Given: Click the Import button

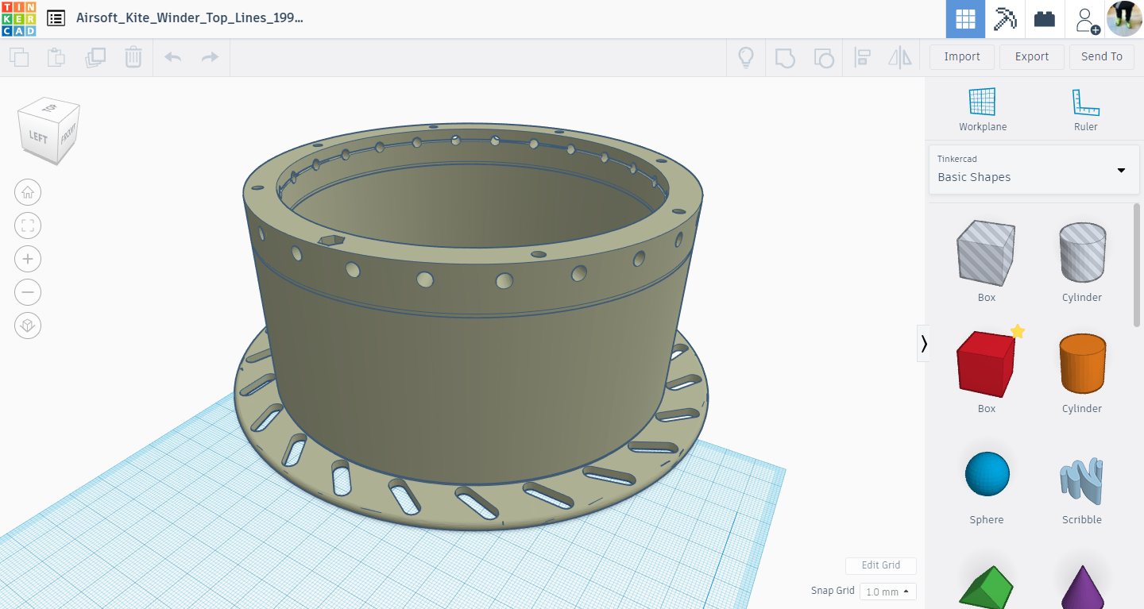Looking at the screenshot, I should (x=962, y=56).
